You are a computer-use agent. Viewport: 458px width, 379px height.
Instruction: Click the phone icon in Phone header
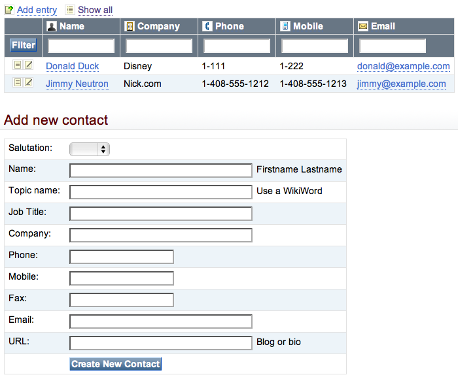coord(207,26)
